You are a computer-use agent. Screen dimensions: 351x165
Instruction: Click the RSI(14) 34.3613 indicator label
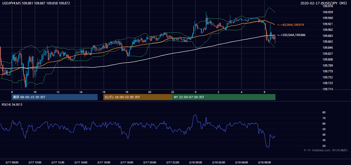pyautogui.click(x=12, y=105)
